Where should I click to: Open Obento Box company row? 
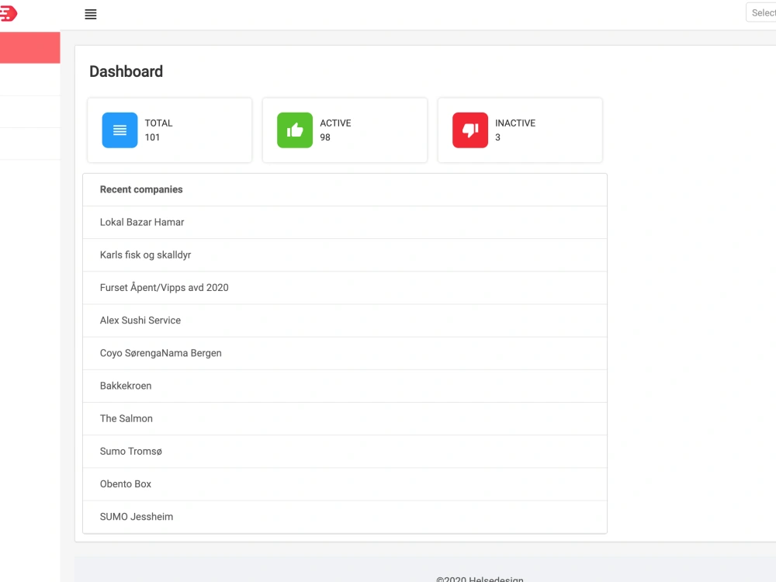(x=345, y=483)
